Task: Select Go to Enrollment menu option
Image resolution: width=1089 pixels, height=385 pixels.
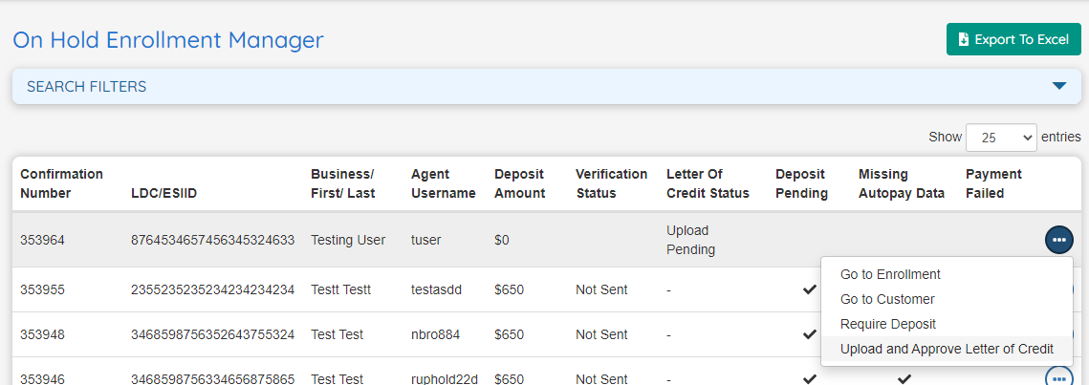Action: point(890,274)
